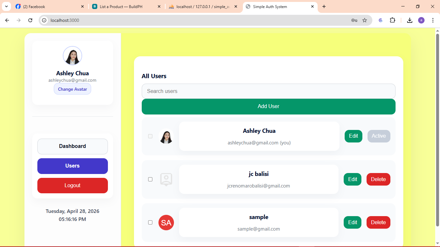
Task: Restore down the browser window
Action: pyautogui.click(x=418, y=6)
